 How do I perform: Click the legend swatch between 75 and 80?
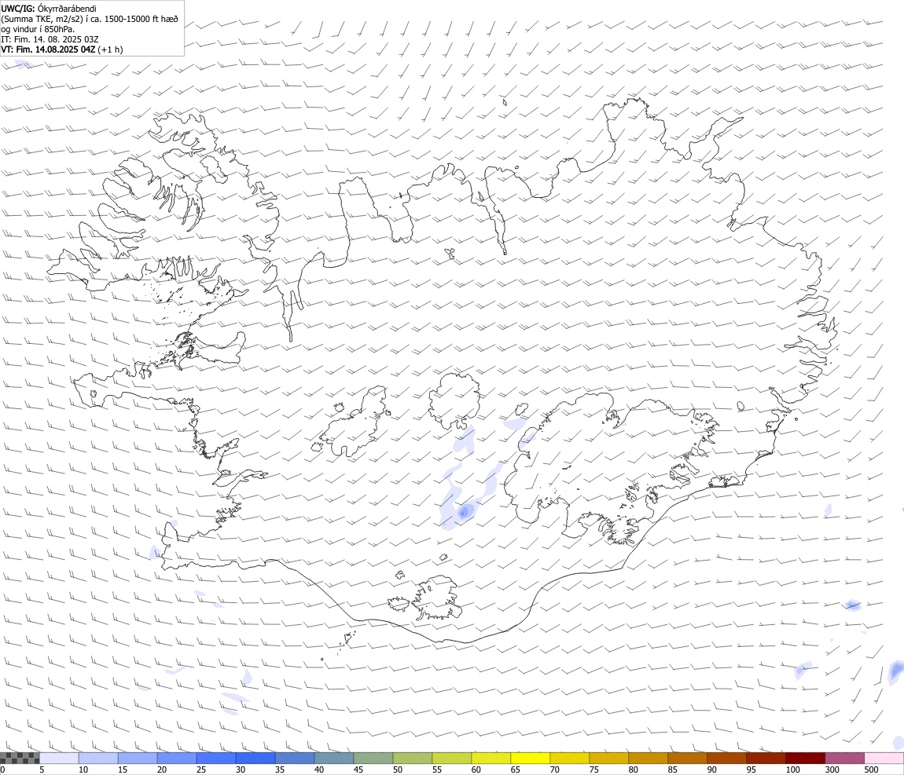pos(608,758)
